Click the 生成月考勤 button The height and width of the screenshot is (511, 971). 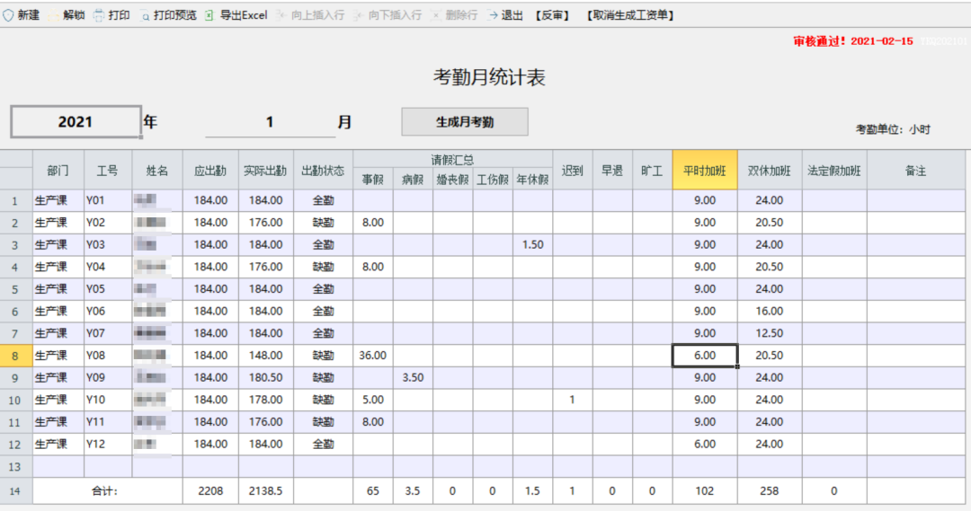(465, 122)
